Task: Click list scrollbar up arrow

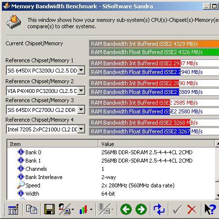Action: coord(217,144)
